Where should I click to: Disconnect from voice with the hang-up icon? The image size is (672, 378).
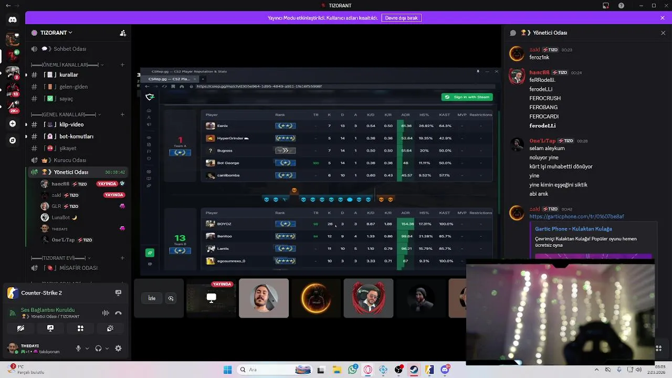tap(118, 313)
